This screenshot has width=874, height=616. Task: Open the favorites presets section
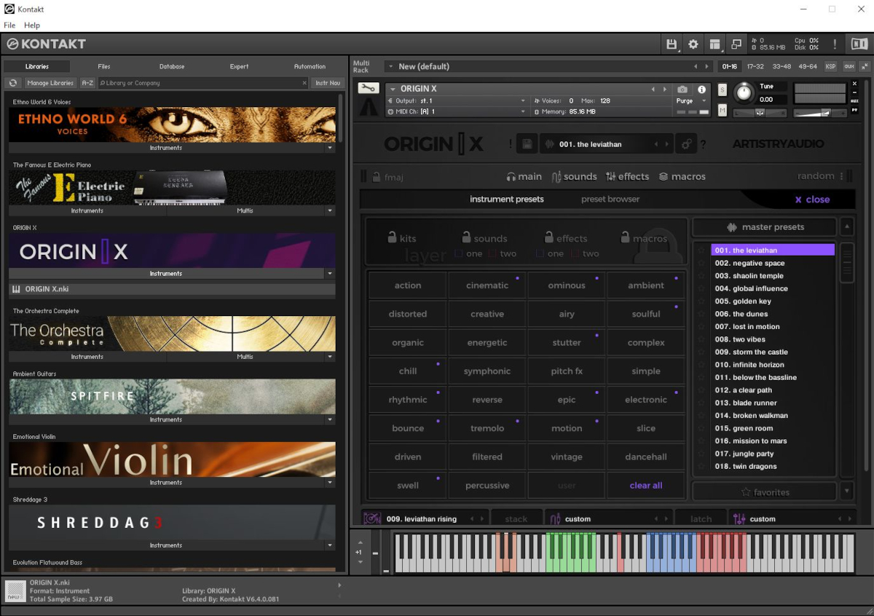coord(764,492)
